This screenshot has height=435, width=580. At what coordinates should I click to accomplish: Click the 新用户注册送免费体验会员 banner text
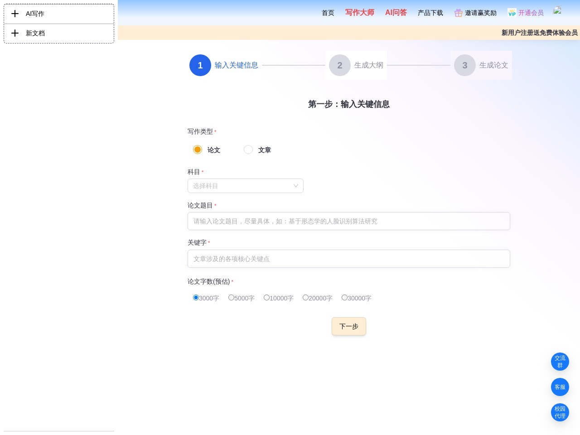pyautogui.click(x=540, y=33)
